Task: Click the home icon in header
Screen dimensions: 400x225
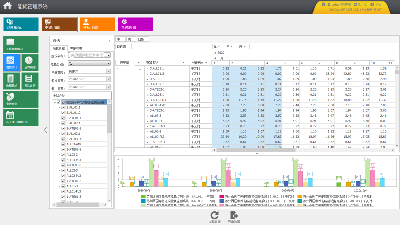Action: pyautogui.click(x=7, y=6)
